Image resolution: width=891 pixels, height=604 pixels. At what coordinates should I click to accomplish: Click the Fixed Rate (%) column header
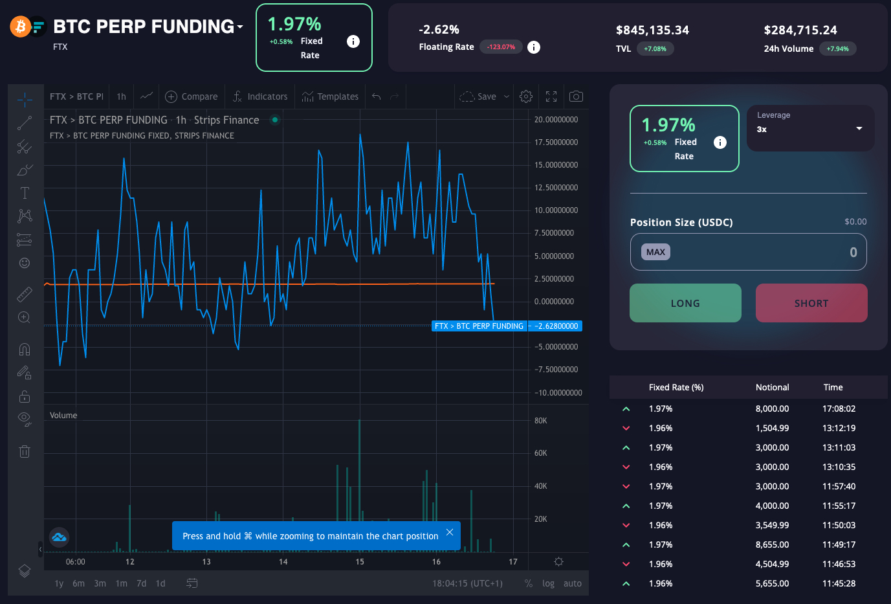point(676,387)
